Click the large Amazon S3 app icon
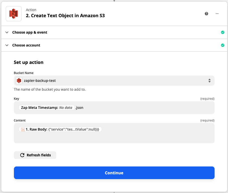The width and height of the screenshot is (228, 193). (14, 14)
